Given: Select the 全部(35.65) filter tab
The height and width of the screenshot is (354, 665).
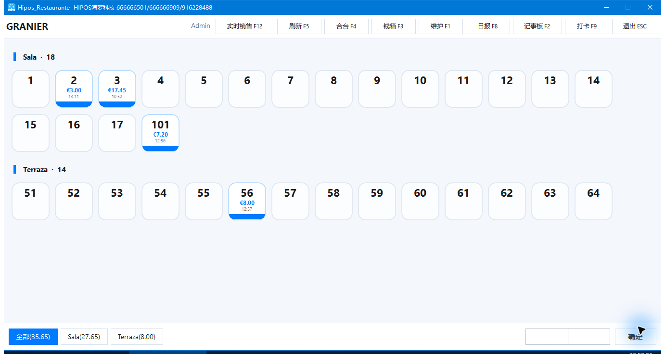Looking at the screenshot, I should [33, 337].
